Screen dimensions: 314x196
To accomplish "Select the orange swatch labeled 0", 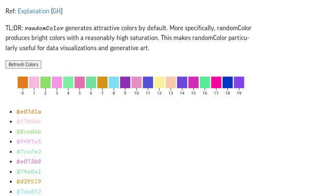I will [x=23, y=82].
